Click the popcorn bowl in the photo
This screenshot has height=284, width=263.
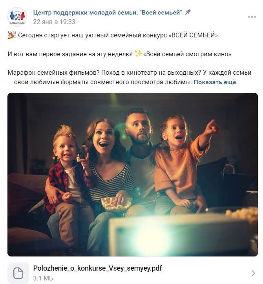[116, 204]
